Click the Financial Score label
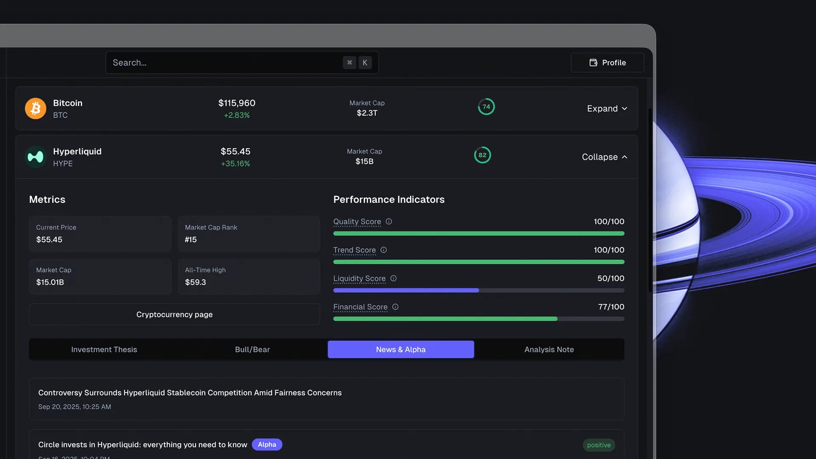Viewport: 816px width, 459px height. [360, 307]
